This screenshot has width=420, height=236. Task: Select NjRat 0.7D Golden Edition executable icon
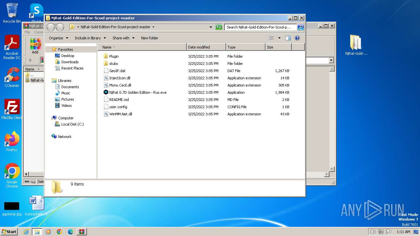point(106,92)
